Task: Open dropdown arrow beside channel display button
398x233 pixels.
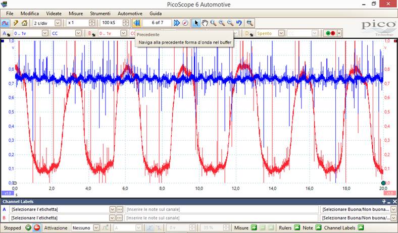Action: click(339, 33)
